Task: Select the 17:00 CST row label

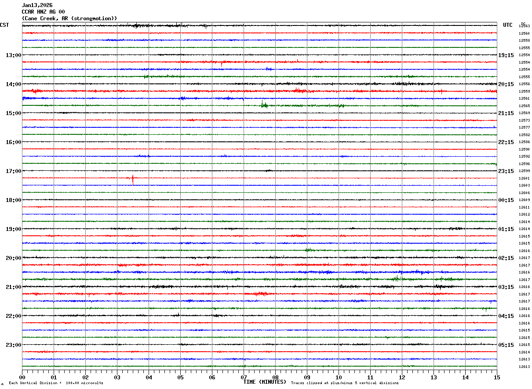Action: click(13, 171)
